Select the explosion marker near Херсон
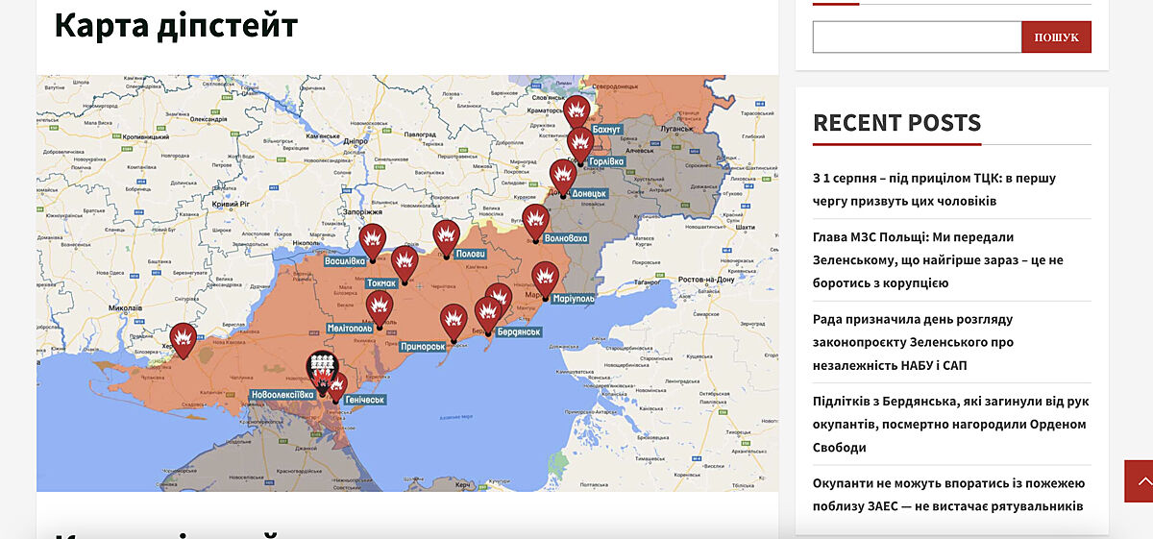This screenshot has width=1153, height=539. (183, 339)
